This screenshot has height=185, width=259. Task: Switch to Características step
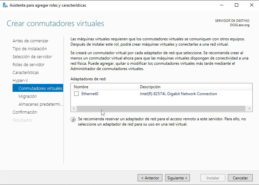pyautogui.click(x=25, y=73)
